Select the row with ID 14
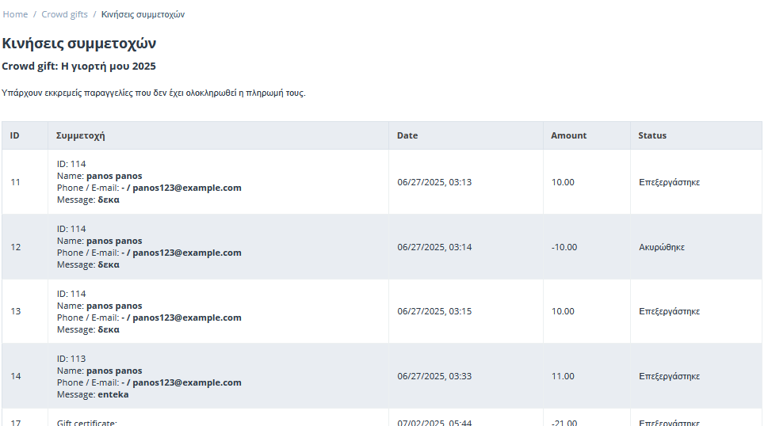 382,376
